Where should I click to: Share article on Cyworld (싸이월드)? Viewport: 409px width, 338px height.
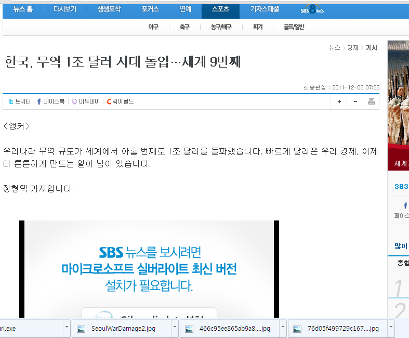120,101
